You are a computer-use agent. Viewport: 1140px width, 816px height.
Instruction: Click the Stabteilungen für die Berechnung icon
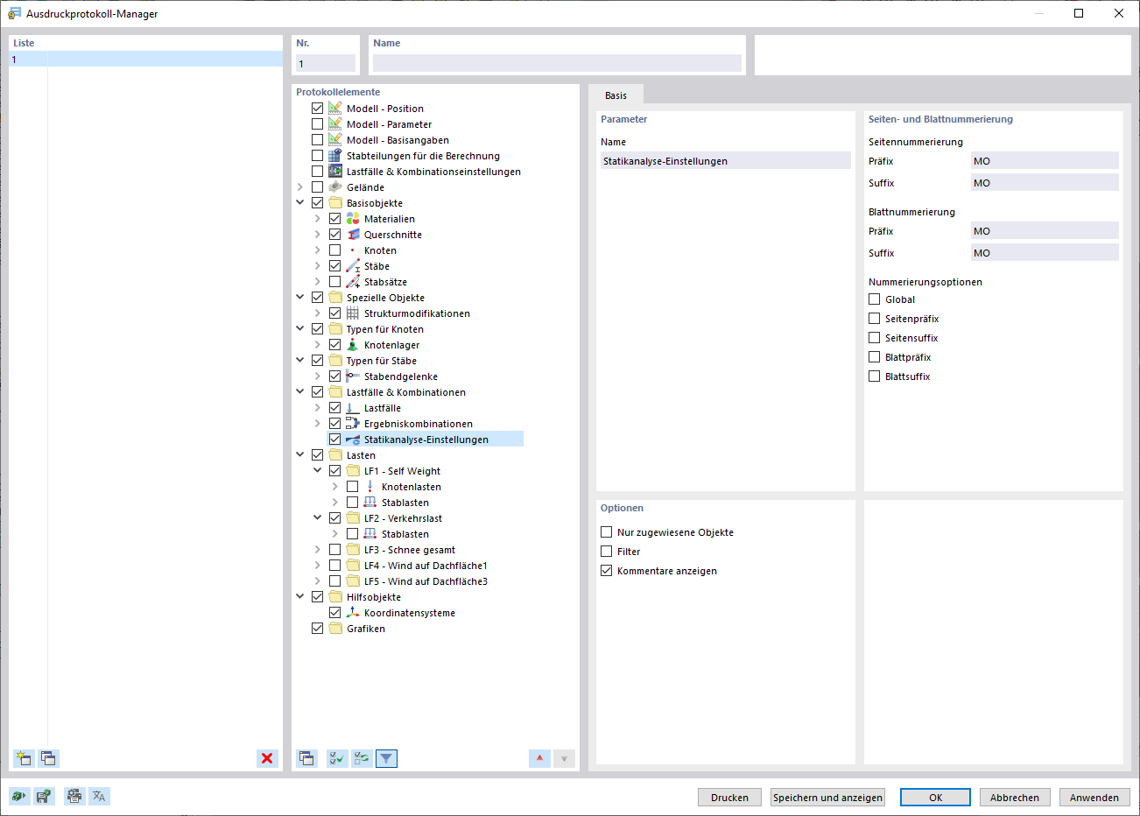click(x=335, y=156)
